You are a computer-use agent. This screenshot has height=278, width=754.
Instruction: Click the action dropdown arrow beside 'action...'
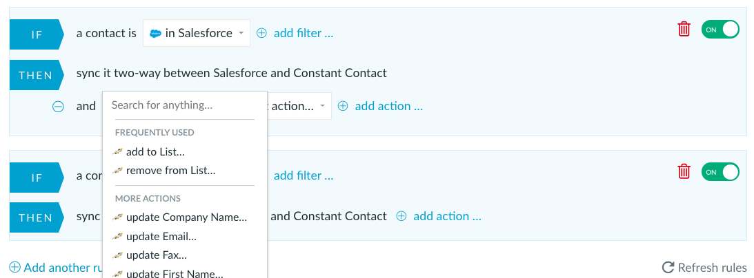coord(323,106)
